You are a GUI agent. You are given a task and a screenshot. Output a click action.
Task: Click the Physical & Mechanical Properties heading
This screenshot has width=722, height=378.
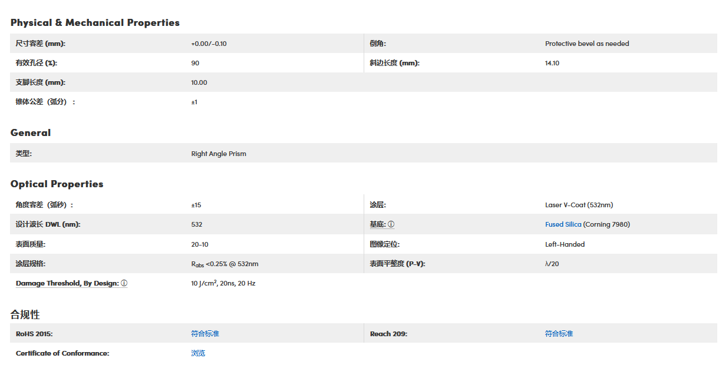pyautogui.click(x=95, y=23)
